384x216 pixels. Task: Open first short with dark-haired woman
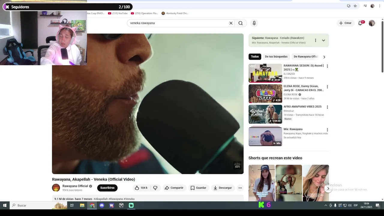262,183
